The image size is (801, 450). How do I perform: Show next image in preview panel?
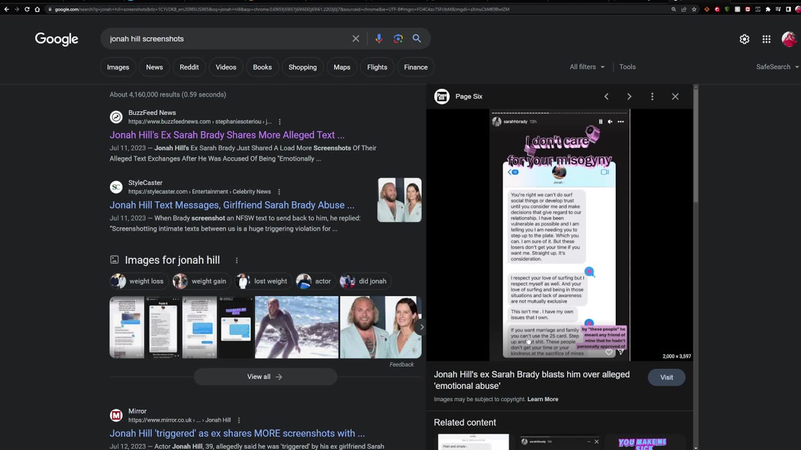pyautogui.click(x=630, y=96)
